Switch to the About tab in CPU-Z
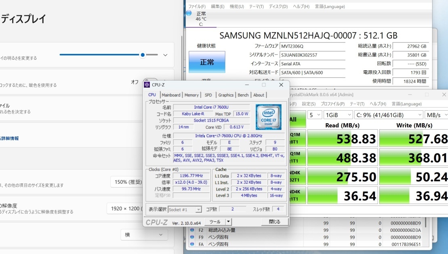The height and width of the screenshot is (254, 448). pos(259,95)
